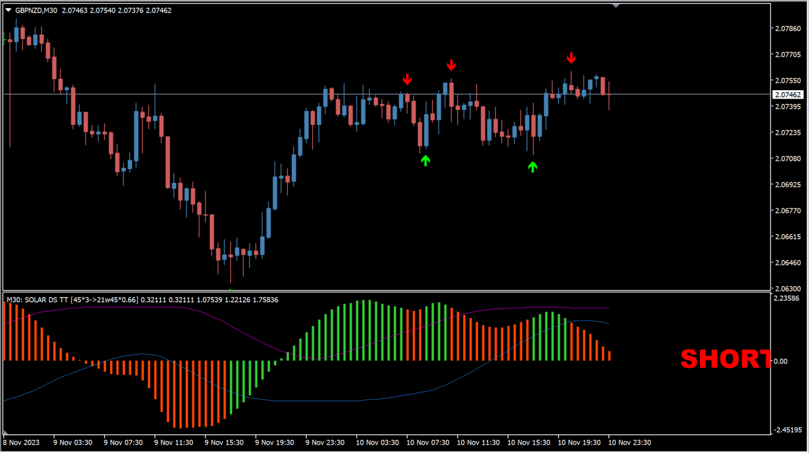This screenshot has width=809, height=453.
Task: Select the first red down arrow signal
Action: (x=407, y=79)
